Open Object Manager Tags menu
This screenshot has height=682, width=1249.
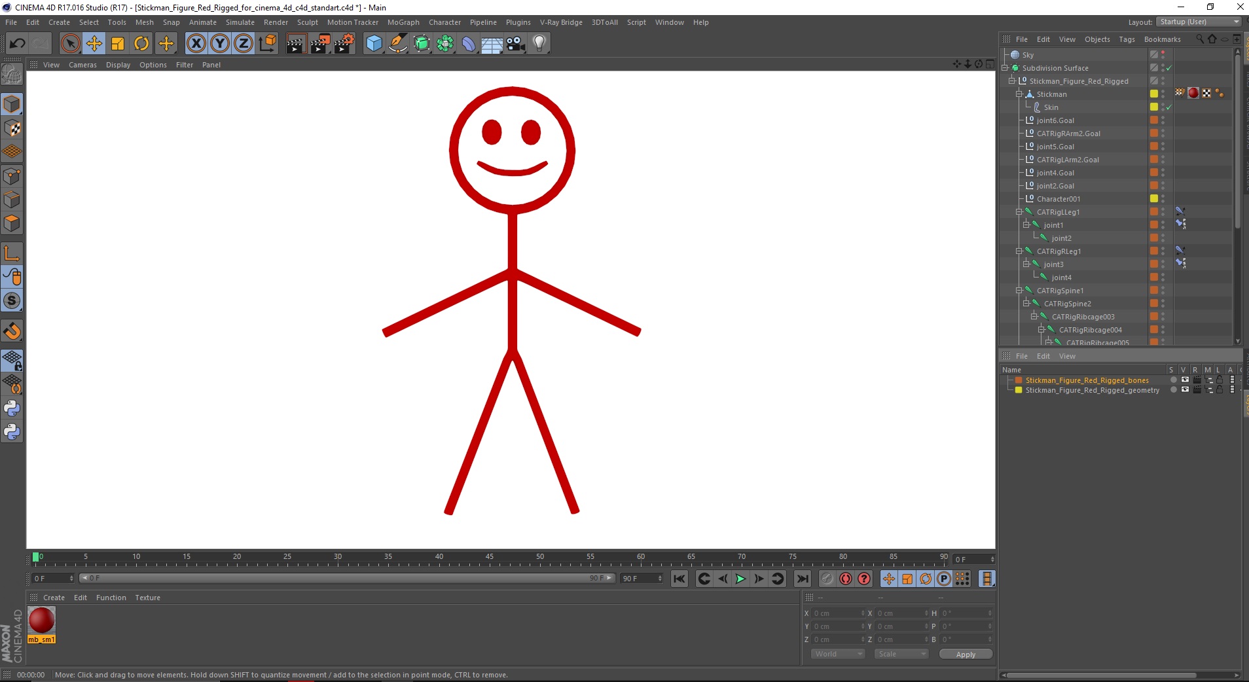click(1127, 39)
